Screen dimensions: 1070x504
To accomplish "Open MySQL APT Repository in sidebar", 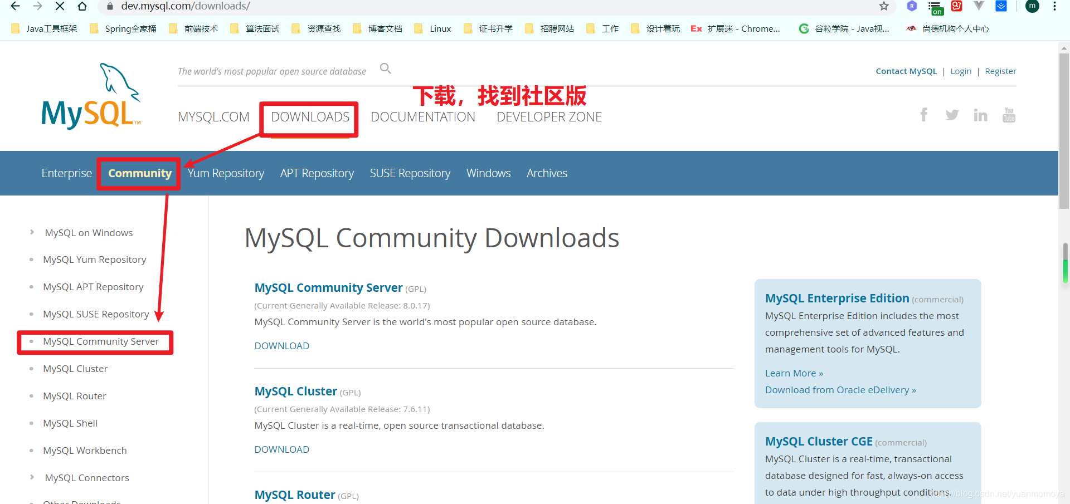I will (93, 287).
